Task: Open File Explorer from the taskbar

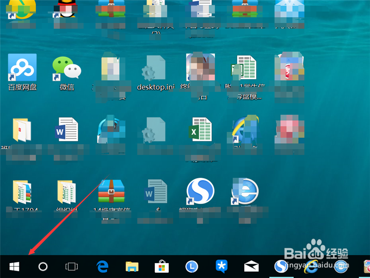Action: 132,267
